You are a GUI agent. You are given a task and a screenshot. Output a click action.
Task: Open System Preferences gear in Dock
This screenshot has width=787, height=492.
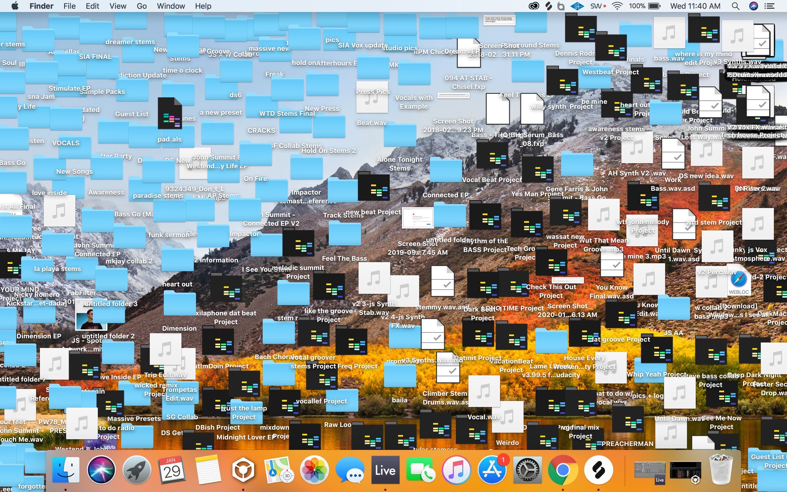click(x=527, y=470)
